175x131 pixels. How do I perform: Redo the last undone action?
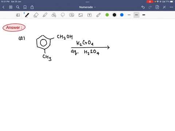pyautogui.click(x=150, y=7)
